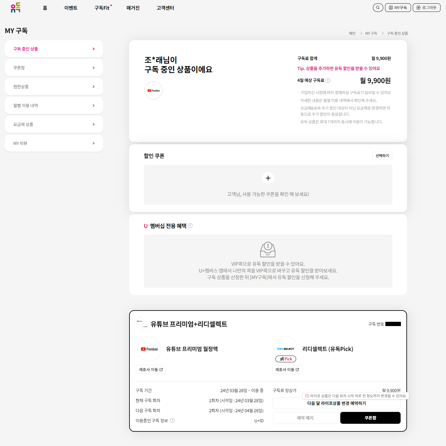
Task: Click the chevron on 요금제 상품 row
Action: click(x=94, y=124)
